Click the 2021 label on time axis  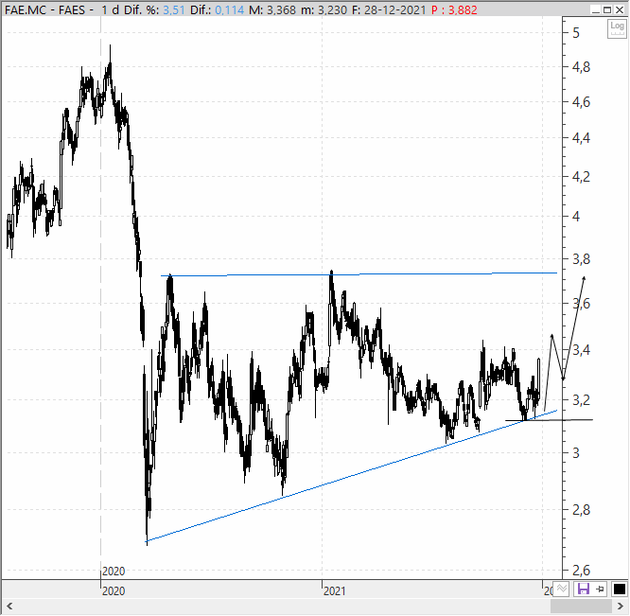pos(334,591)
